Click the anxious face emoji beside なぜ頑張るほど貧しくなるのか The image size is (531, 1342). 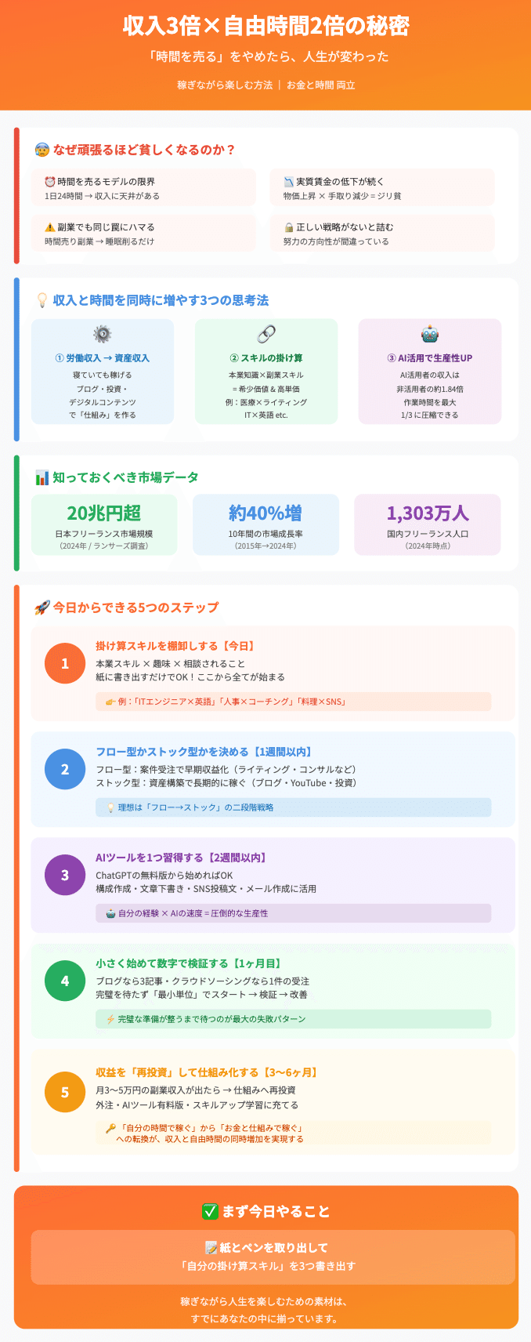(x=42, y=150)
